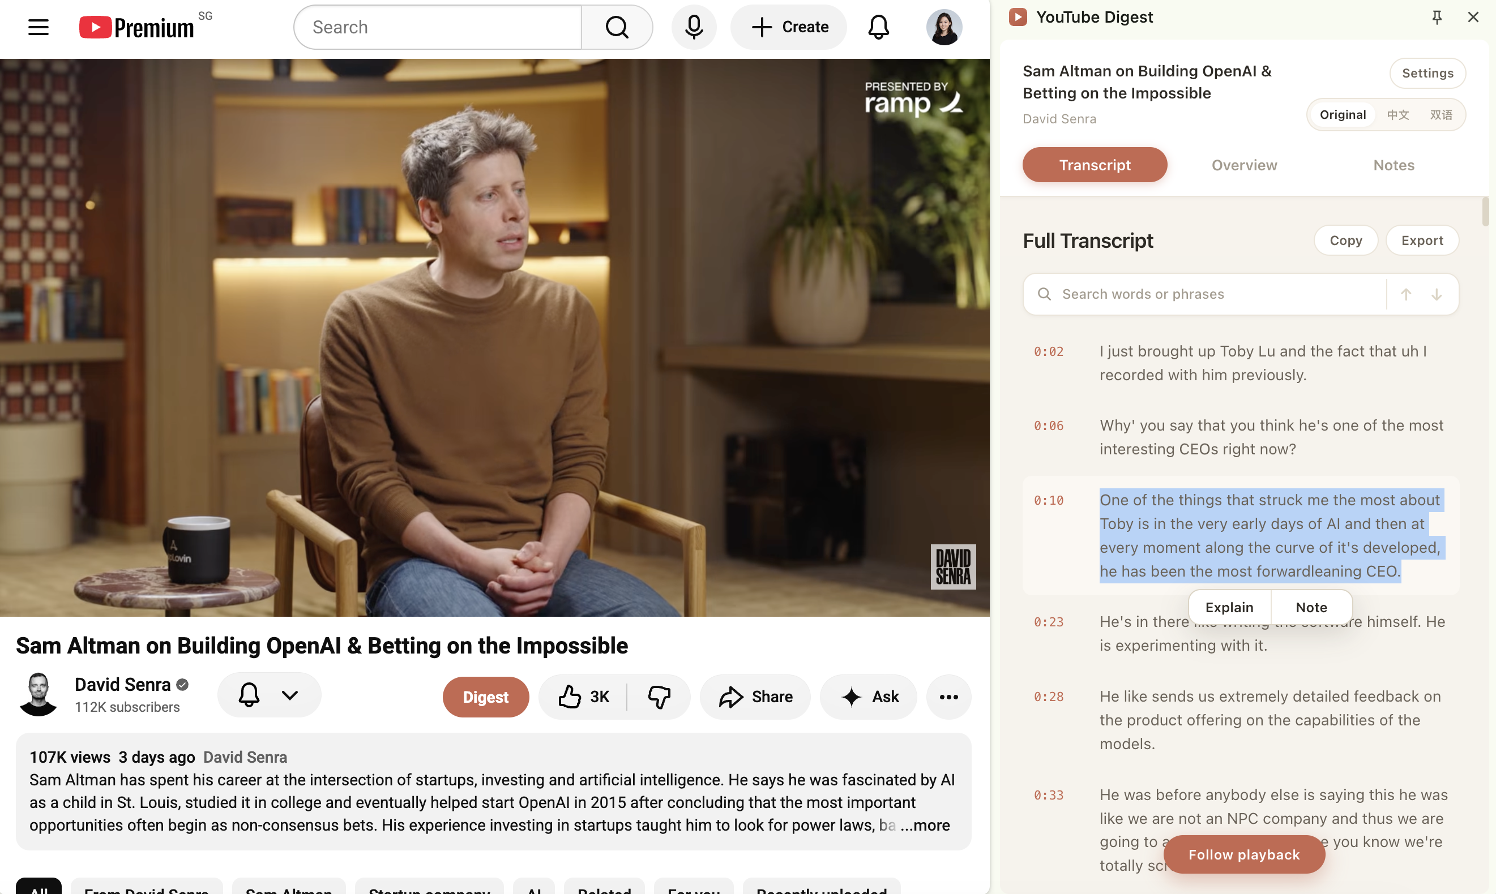This screenshot has width=1496, height=894.
Task: Open Digest Settings
Action: pyautogui.click(x=1427, y=73)
